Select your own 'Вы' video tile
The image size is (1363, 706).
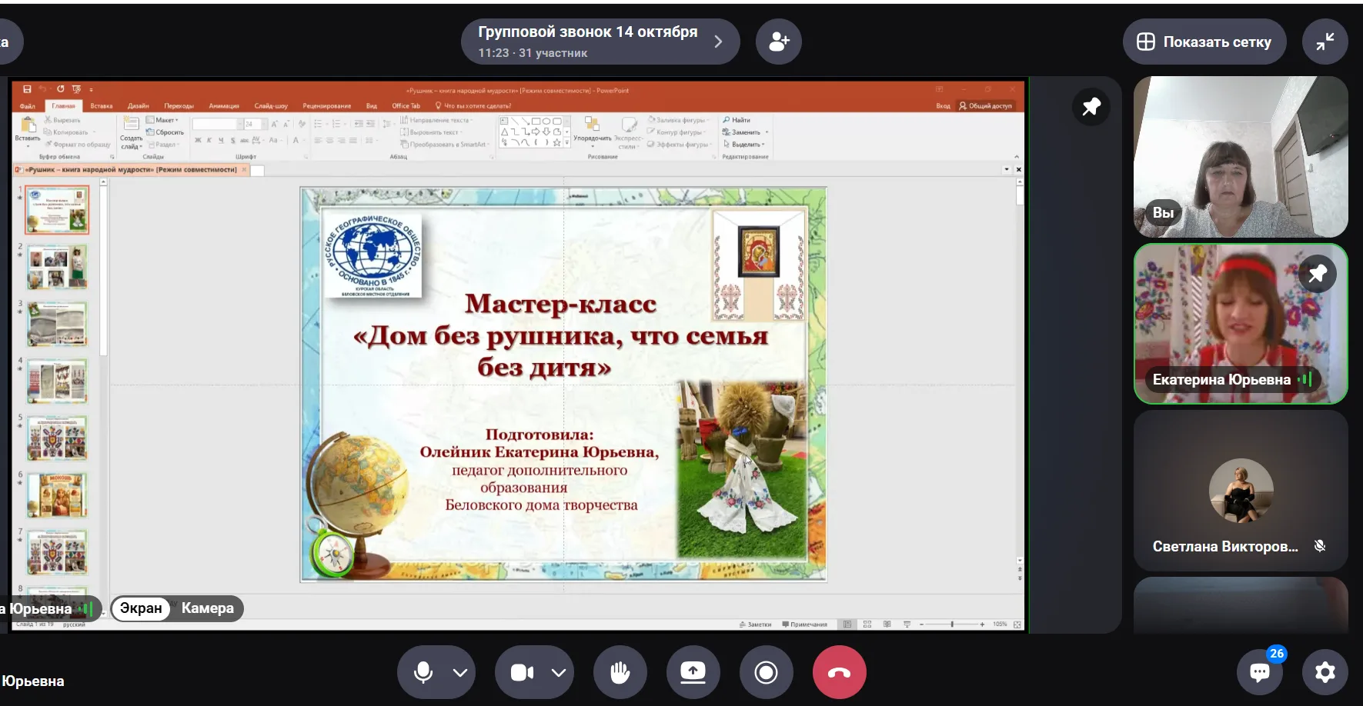click(x=1241, y=157)
